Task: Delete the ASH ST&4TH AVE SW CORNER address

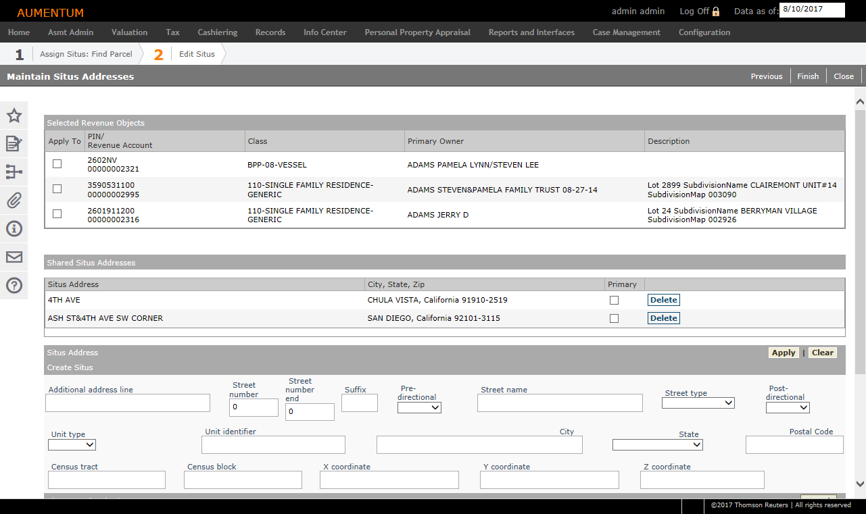Action: 663,318
